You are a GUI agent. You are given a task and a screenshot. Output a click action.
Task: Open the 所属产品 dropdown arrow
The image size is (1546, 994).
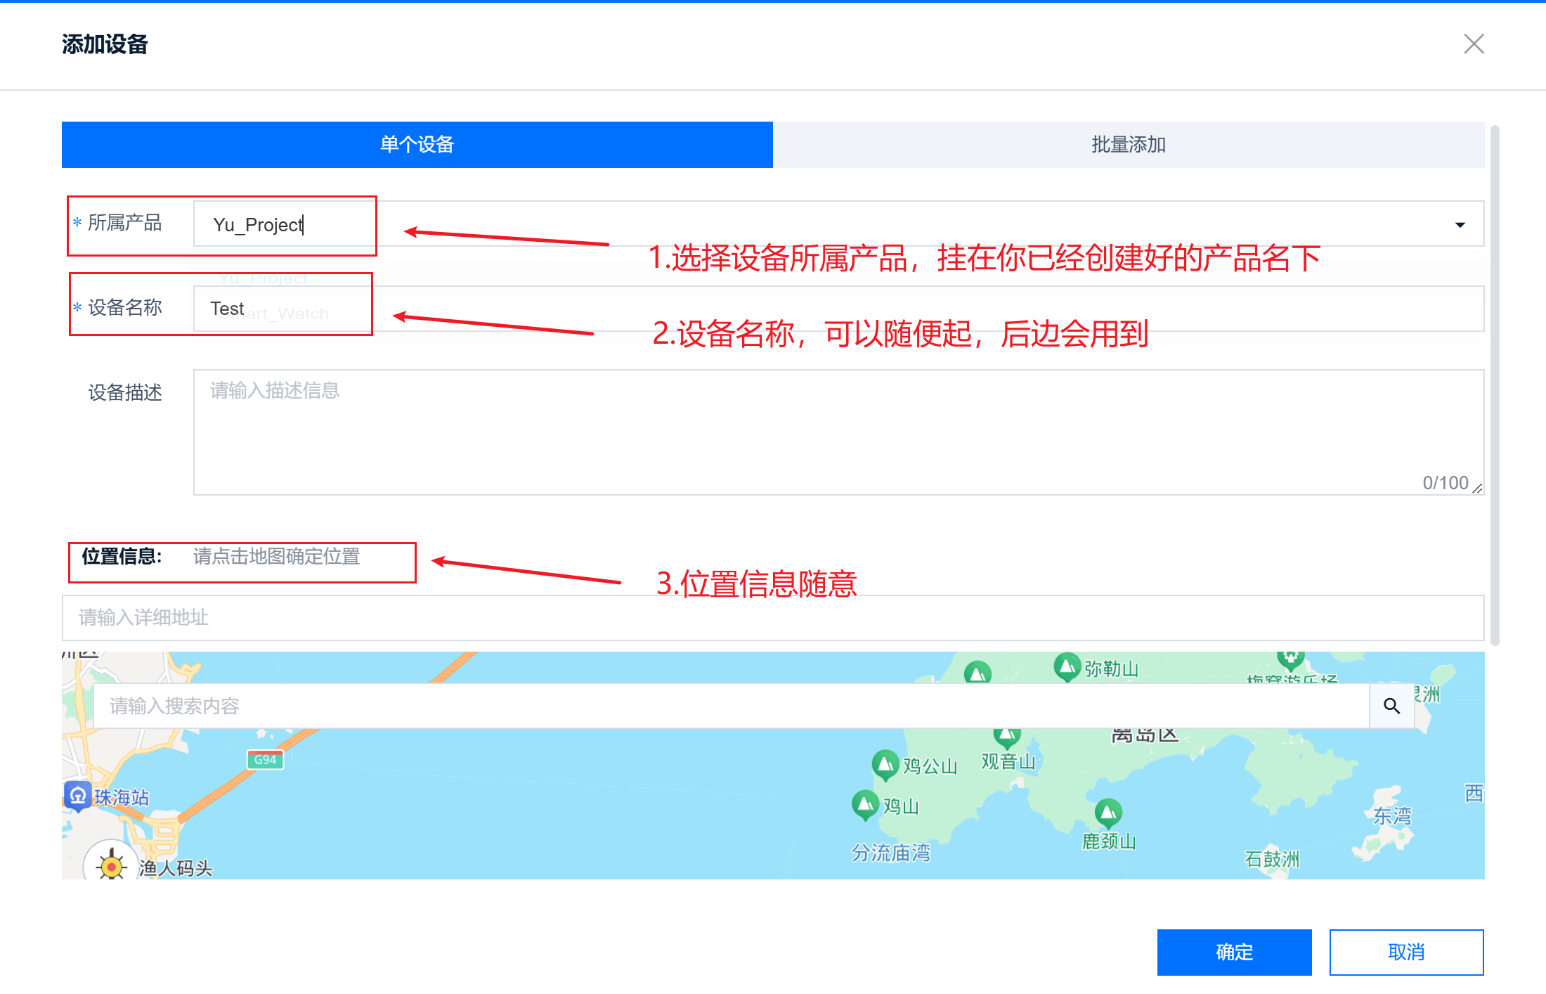(x=1460, y=225)
